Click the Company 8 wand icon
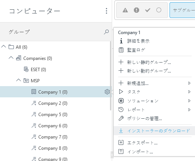Image resolution: width=195 pixels, height=161 pixels. [34, 148]
